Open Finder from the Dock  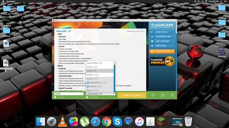pyautogui.click(x=40, y=122)
